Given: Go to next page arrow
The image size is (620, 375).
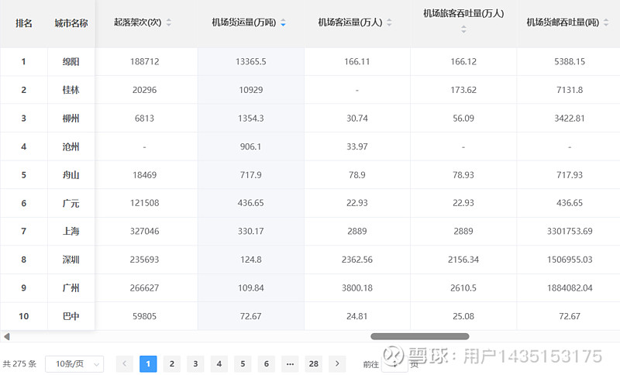Looking at the screenshot, I should point(337,363).
